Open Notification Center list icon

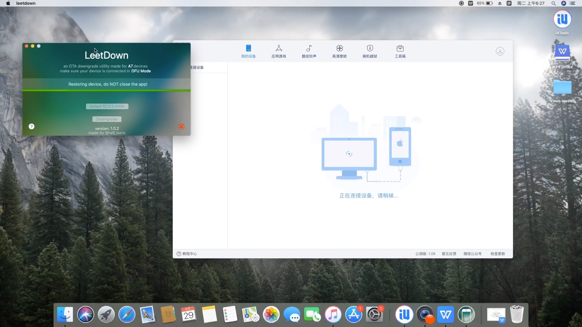[573, 3]
